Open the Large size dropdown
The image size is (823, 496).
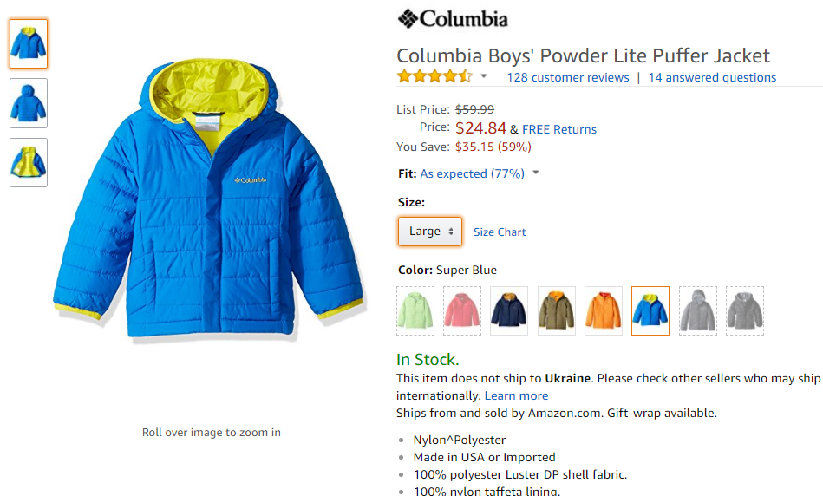[x=430, y=232]
